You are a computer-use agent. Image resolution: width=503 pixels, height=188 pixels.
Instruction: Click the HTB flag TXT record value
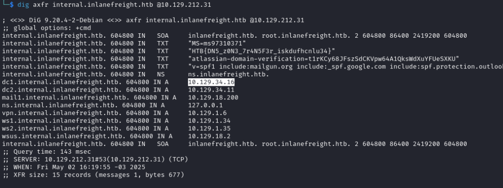coord(262,51)
